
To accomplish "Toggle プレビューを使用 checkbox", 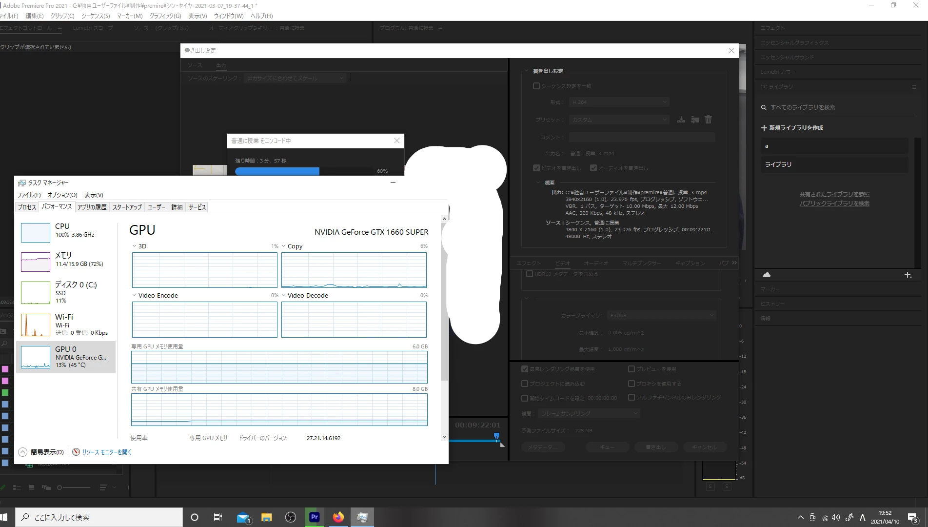I will tap(632, 369).
